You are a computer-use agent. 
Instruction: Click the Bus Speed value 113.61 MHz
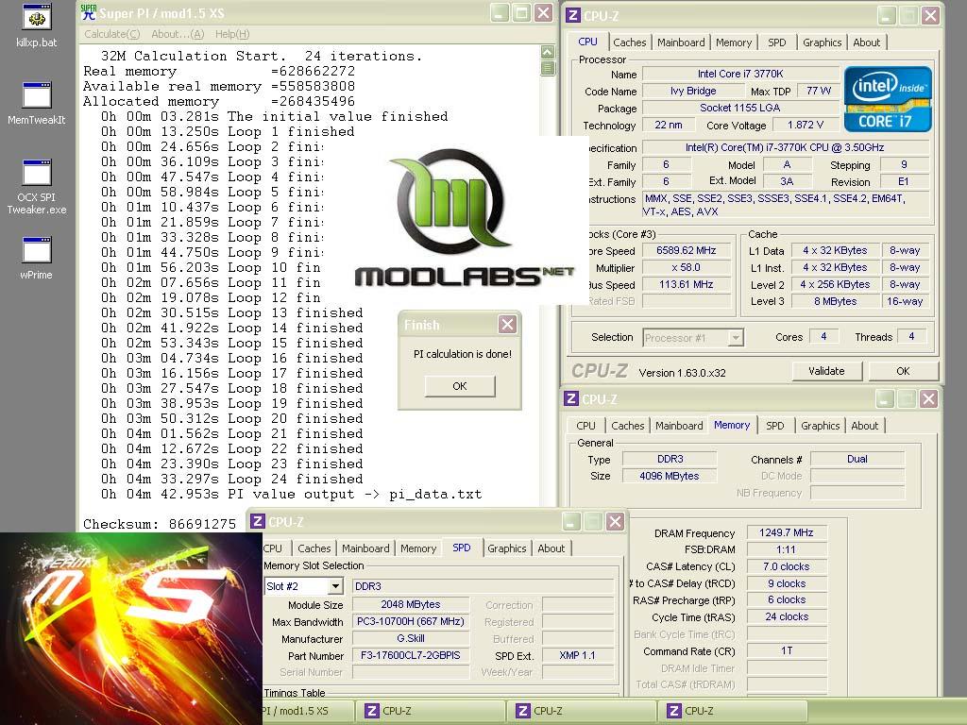click(686, 284)
